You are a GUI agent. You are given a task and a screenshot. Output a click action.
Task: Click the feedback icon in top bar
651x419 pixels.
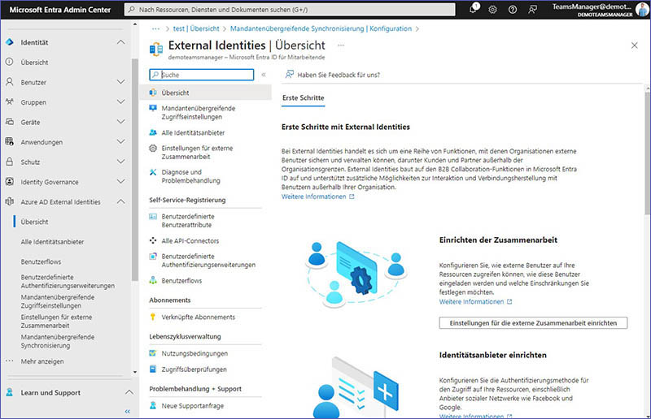pos(533,9)
